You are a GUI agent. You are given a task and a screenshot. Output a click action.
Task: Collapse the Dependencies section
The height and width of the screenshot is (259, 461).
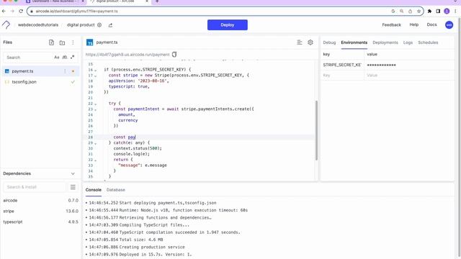pos(73,173)
